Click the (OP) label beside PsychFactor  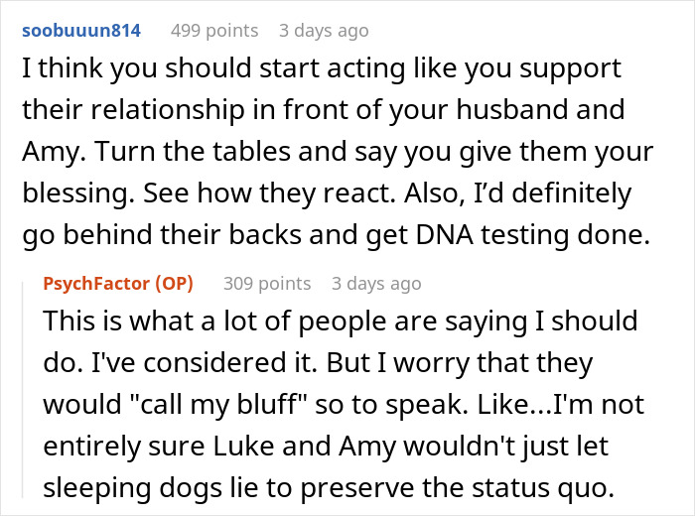(x=174, y=284)
